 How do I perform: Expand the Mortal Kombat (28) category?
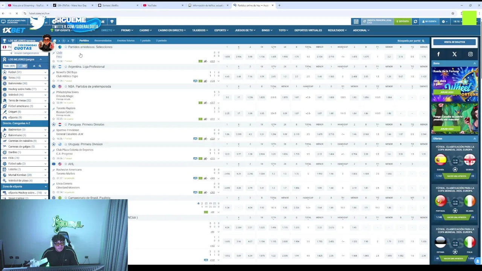click(45, 175)
